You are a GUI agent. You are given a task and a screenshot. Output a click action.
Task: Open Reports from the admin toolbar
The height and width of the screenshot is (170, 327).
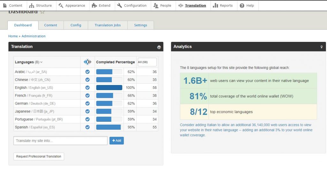pyautogui.click(x=223, y=5)
